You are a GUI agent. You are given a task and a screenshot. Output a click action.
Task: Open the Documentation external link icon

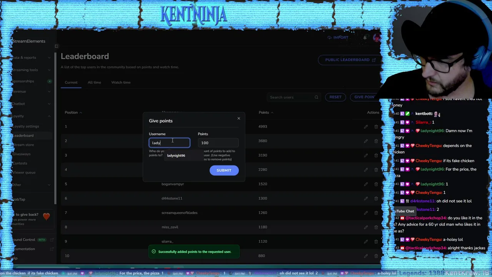(52, 249)
